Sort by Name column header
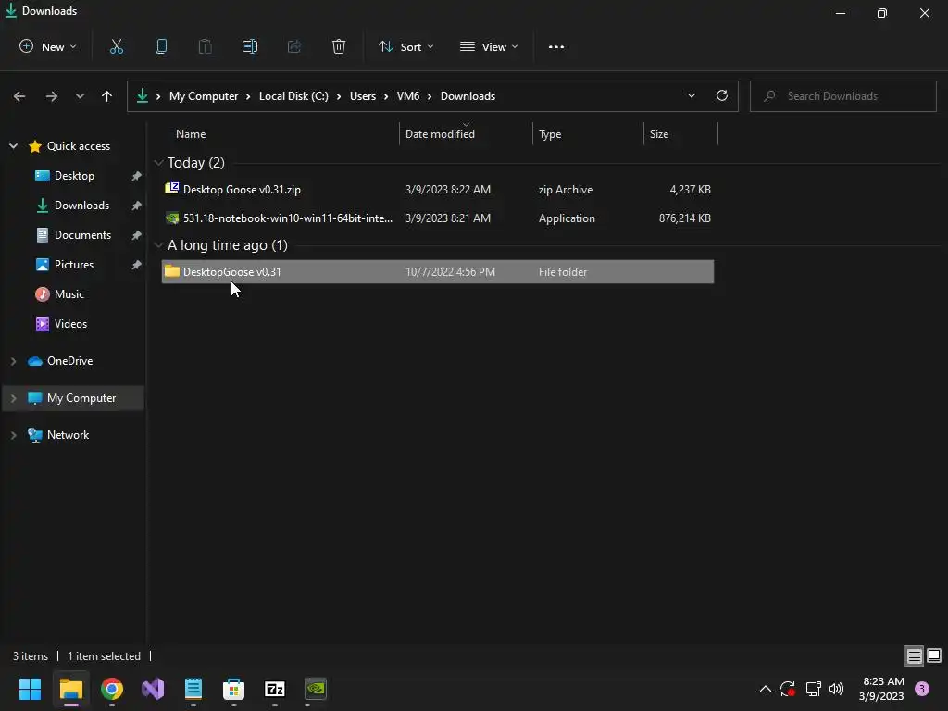 191,134
